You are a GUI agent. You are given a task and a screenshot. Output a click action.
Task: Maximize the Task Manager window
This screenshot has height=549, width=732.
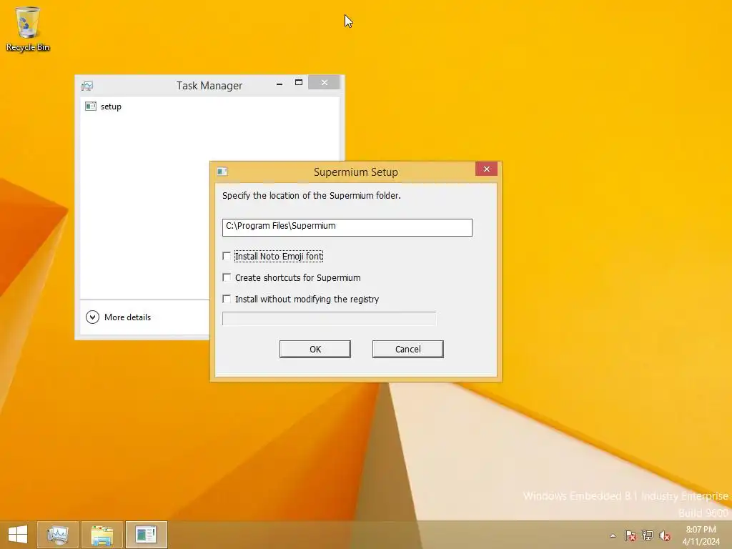(x=299, y=83)
